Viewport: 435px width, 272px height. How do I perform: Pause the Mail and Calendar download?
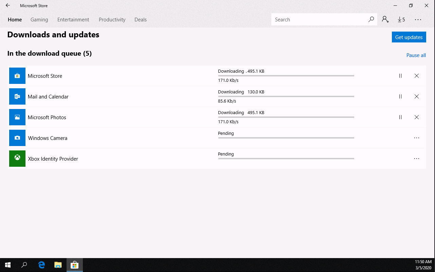400,96
